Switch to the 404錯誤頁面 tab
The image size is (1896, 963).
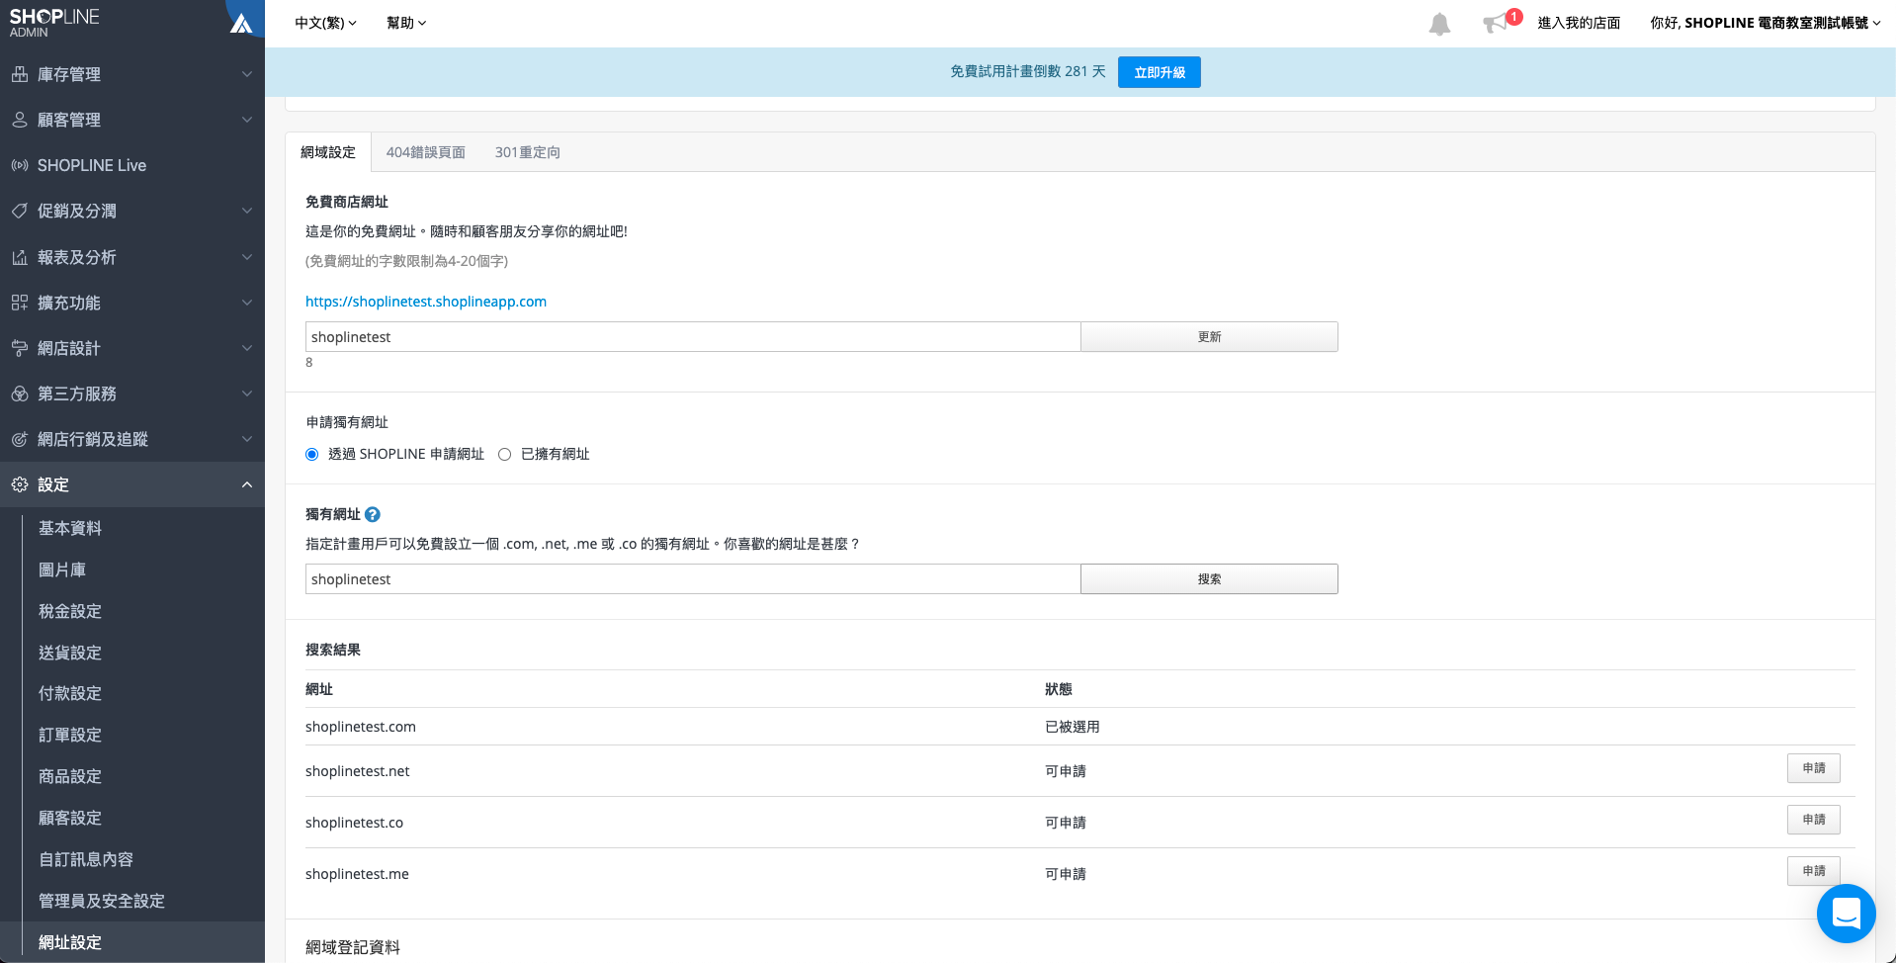(425, 152)
